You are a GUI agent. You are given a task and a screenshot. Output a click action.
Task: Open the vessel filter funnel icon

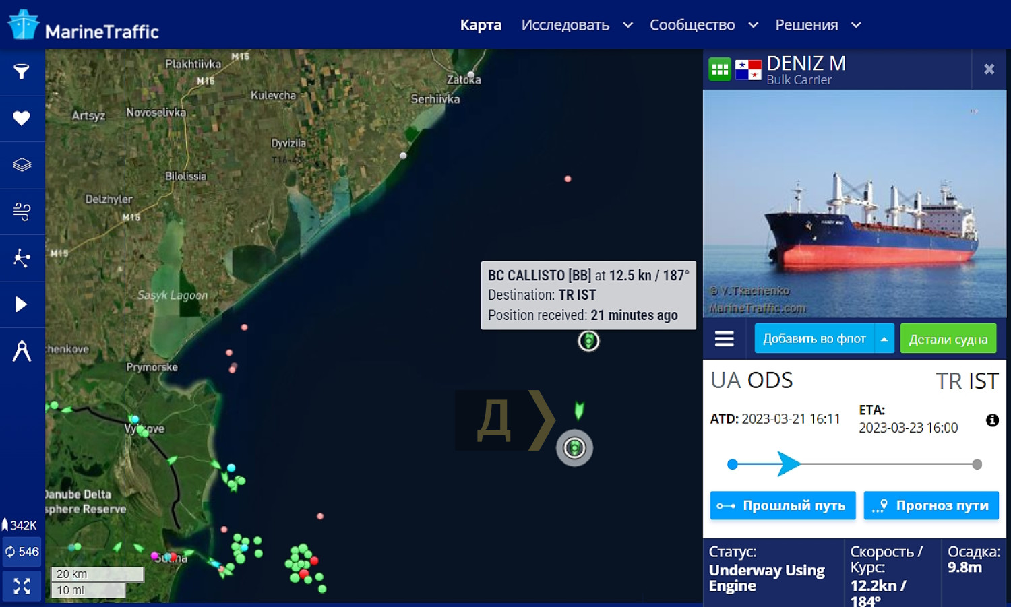click(22, 71)
